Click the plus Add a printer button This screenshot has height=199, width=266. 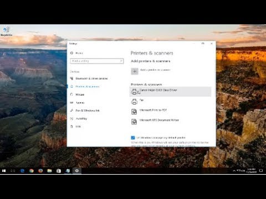click(135, 71)
